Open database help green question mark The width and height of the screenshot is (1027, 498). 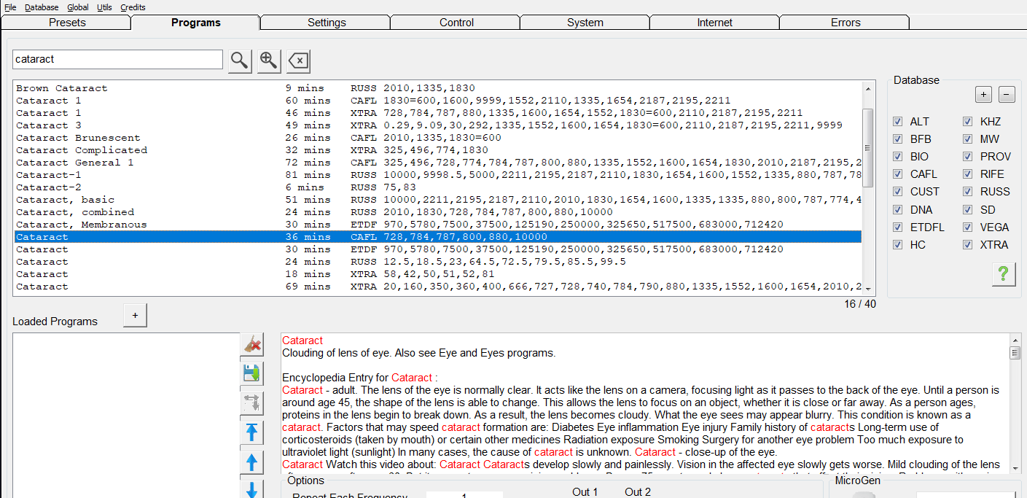[1004, 274]
